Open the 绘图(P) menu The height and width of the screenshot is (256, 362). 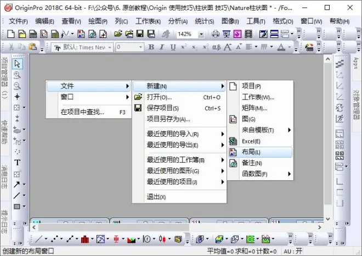point(98,21)
